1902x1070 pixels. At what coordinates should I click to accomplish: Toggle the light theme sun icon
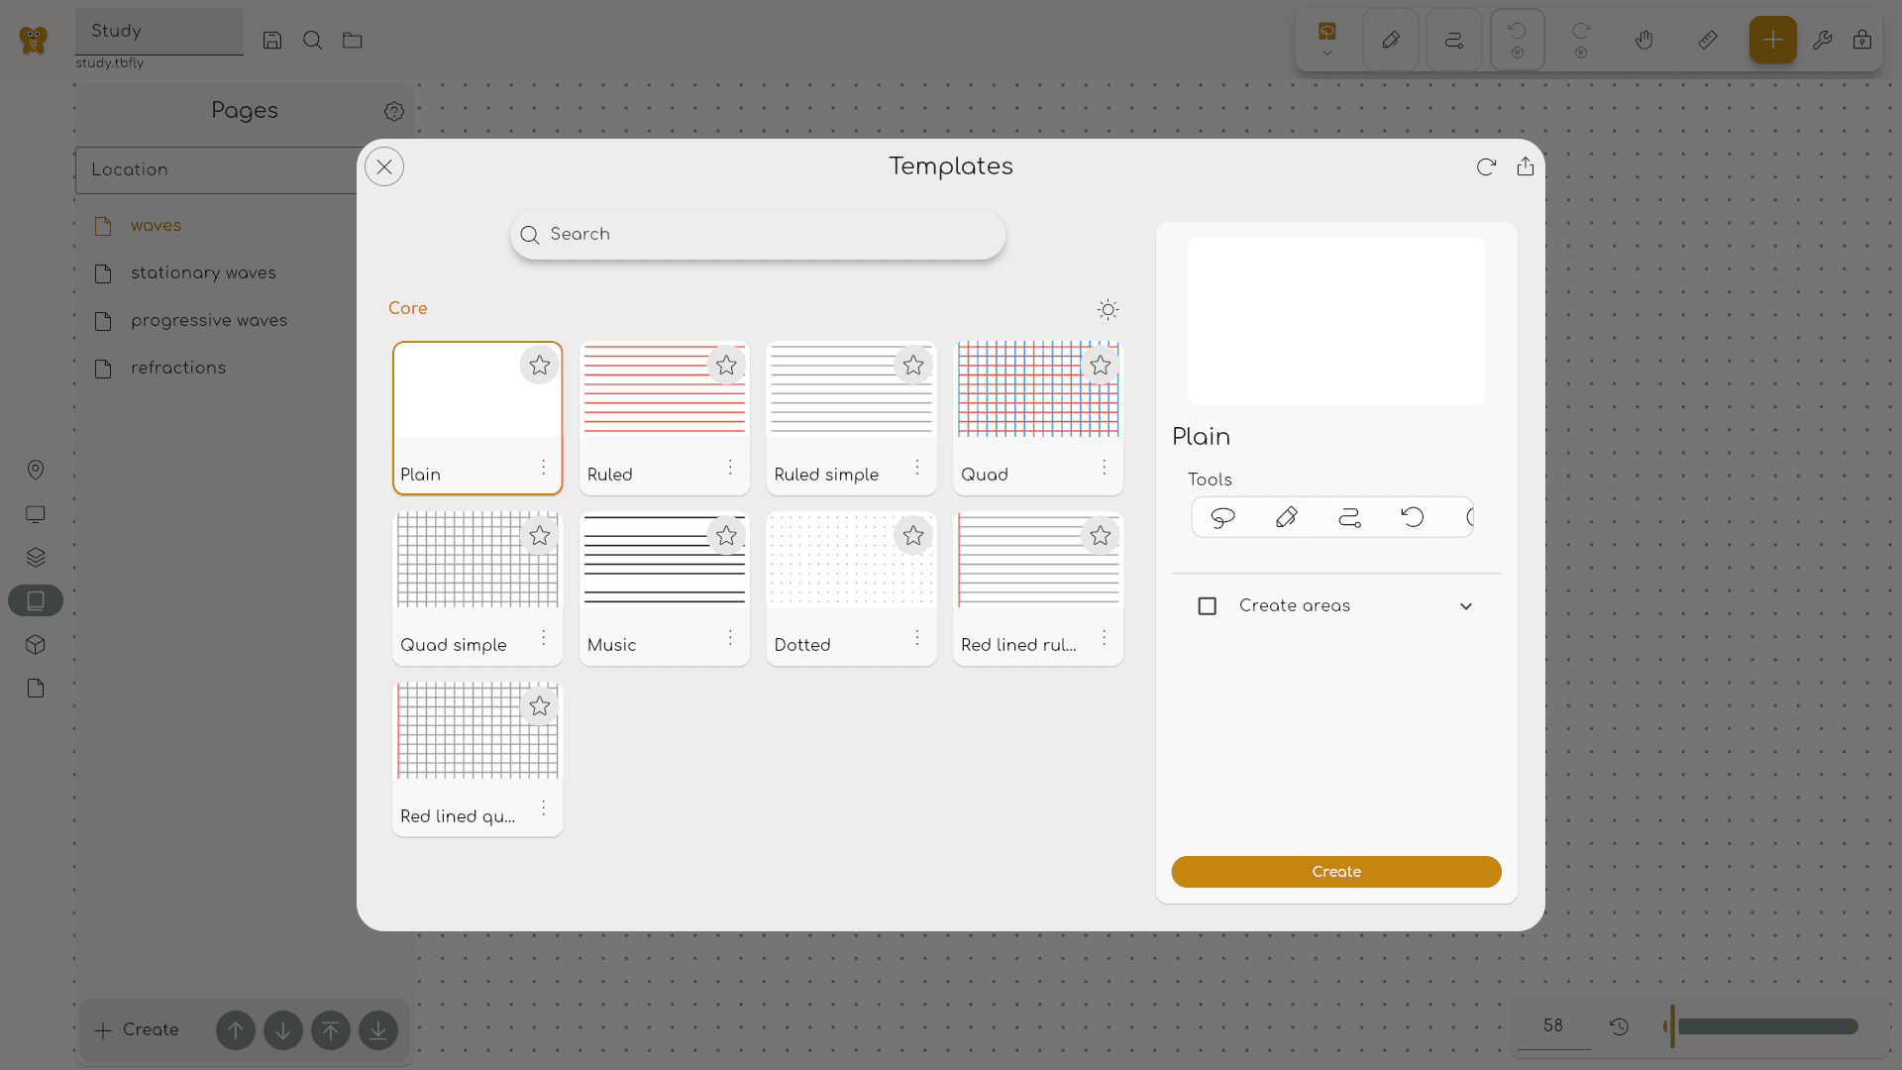pyautogui.click(x=1108, y=309)
